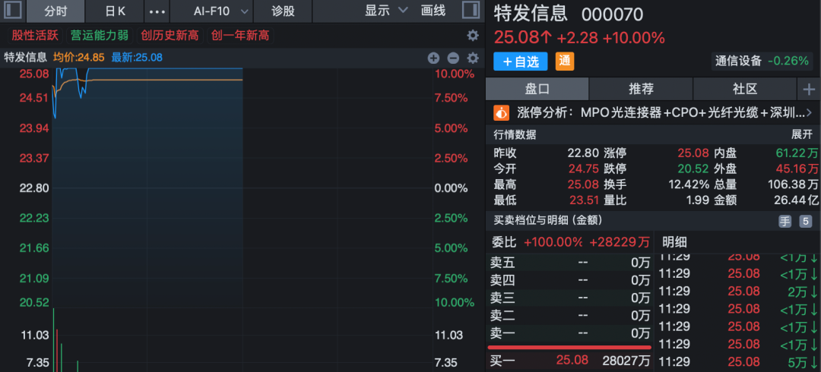Open the 显示 dropdown menu
821x372 pixels.
[x=386, y=11]
